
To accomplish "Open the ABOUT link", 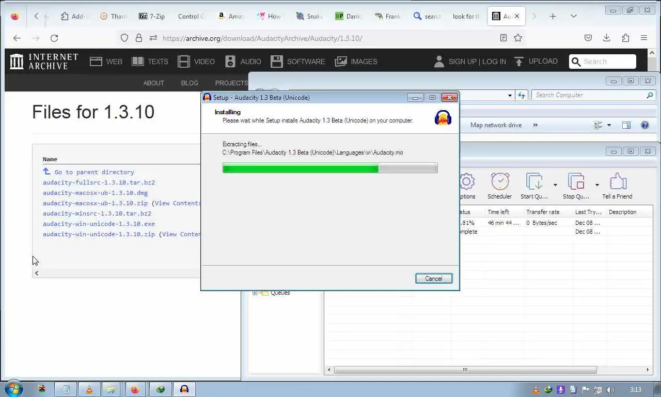I will [154, 83].
